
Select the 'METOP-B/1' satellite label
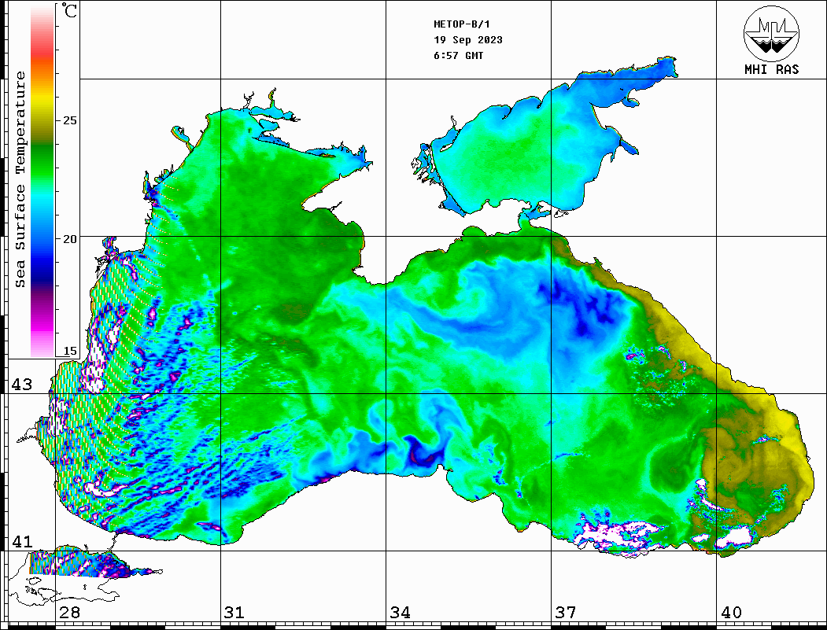(462, 24)
